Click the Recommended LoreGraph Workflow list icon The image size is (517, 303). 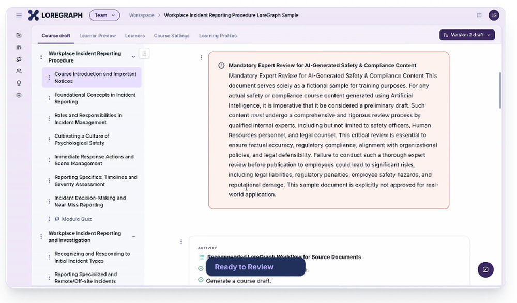tap(202, 257)
